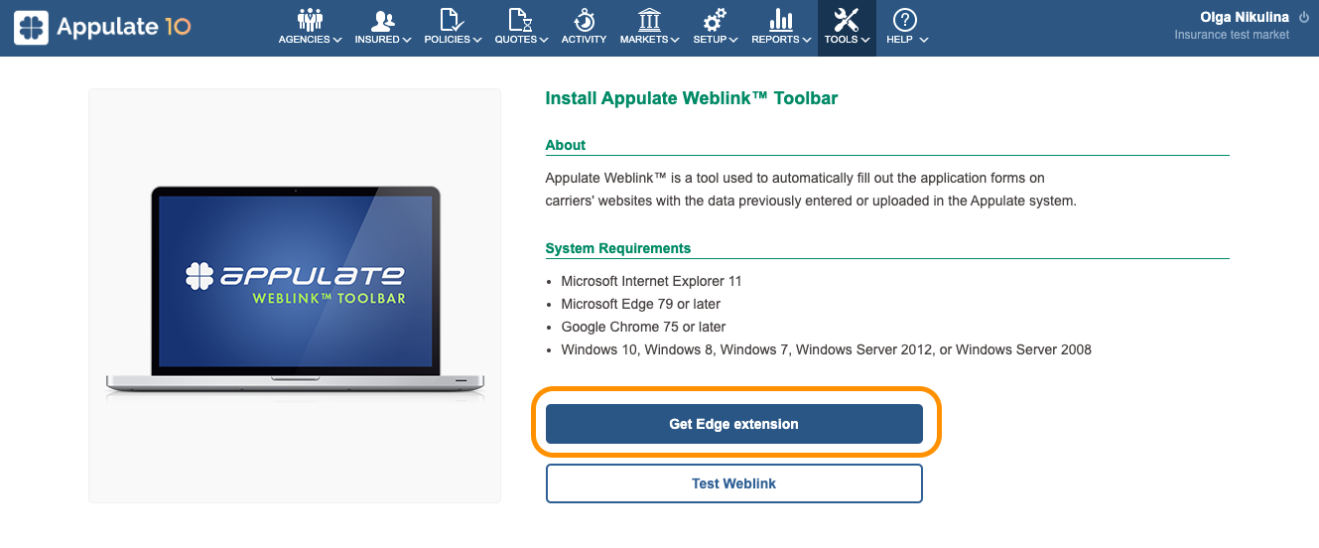The height and width of the screenshot is (548, 1319).
Task: Click the System Requirements heading
Action: [618, 248]
